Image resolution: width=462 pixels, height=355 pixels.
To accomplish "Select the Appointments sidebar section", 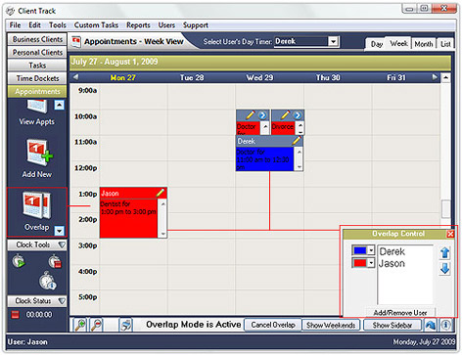I will tap(37, 91).
